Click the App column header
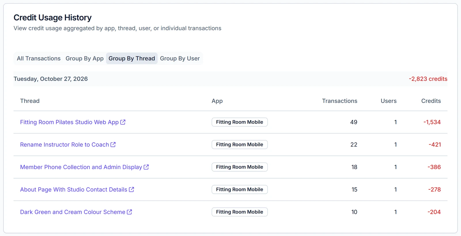The image size is (461, 236). click(217, 101)
